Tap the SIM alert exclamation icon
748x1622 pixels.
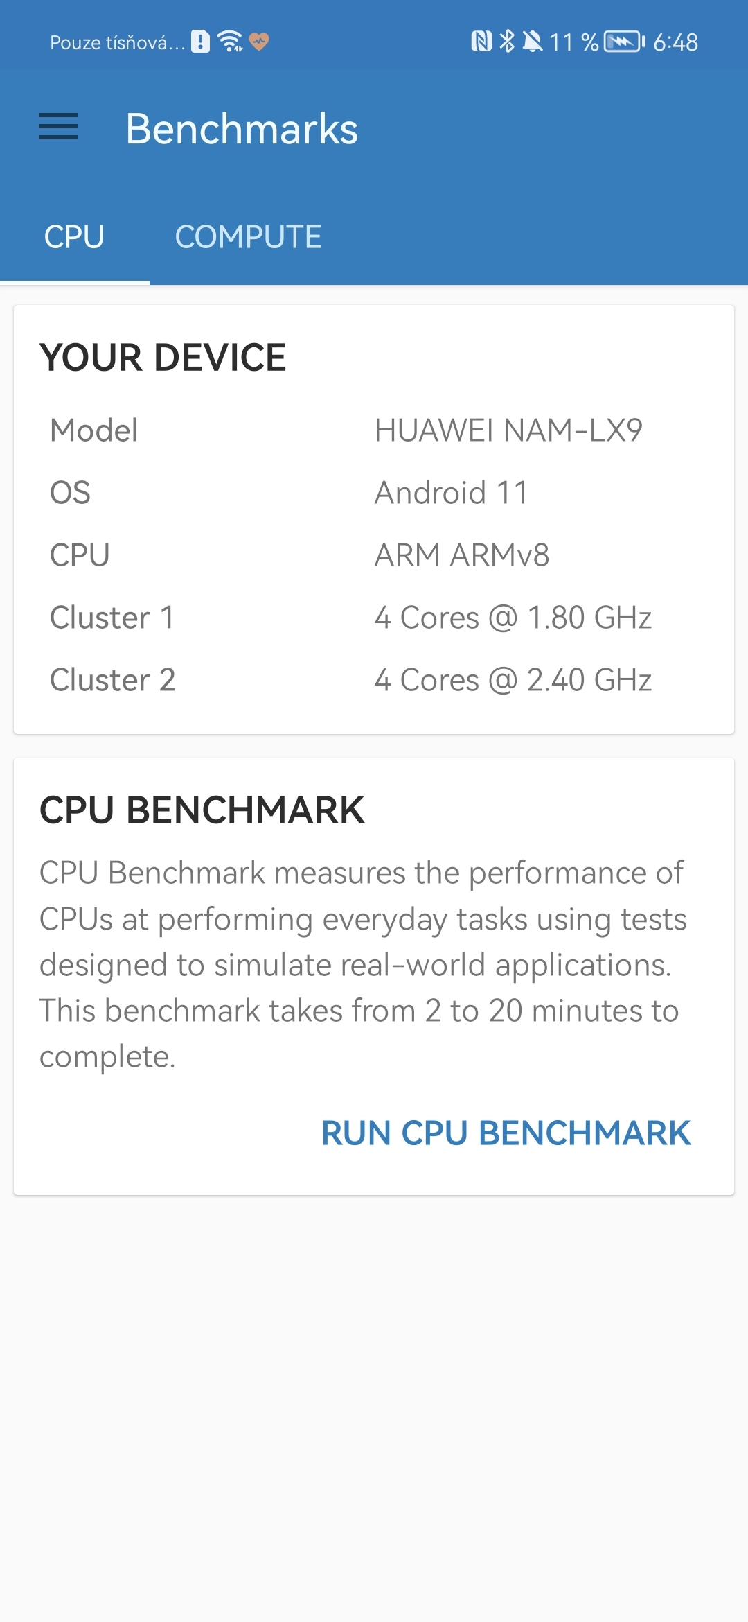(x=200, y=42)
